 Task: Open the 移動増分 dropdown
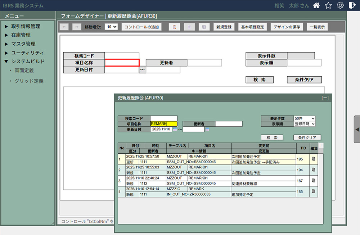[111, 27]
